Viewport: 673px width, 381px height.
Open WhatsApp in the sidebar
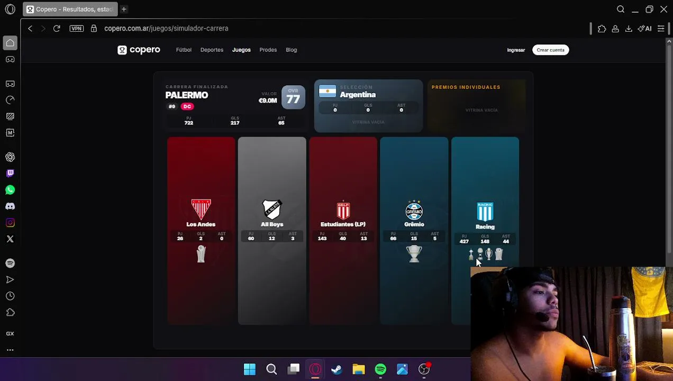pos(10,190)
